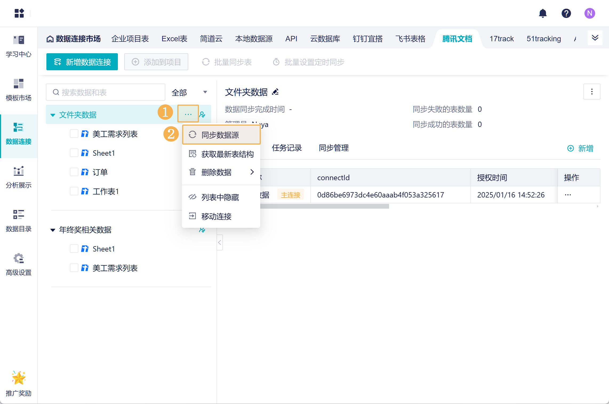Open the vertical three-dot menu of 文件夹数据 panel
Viewport: 609px width, 404px height.
(592, 92)
